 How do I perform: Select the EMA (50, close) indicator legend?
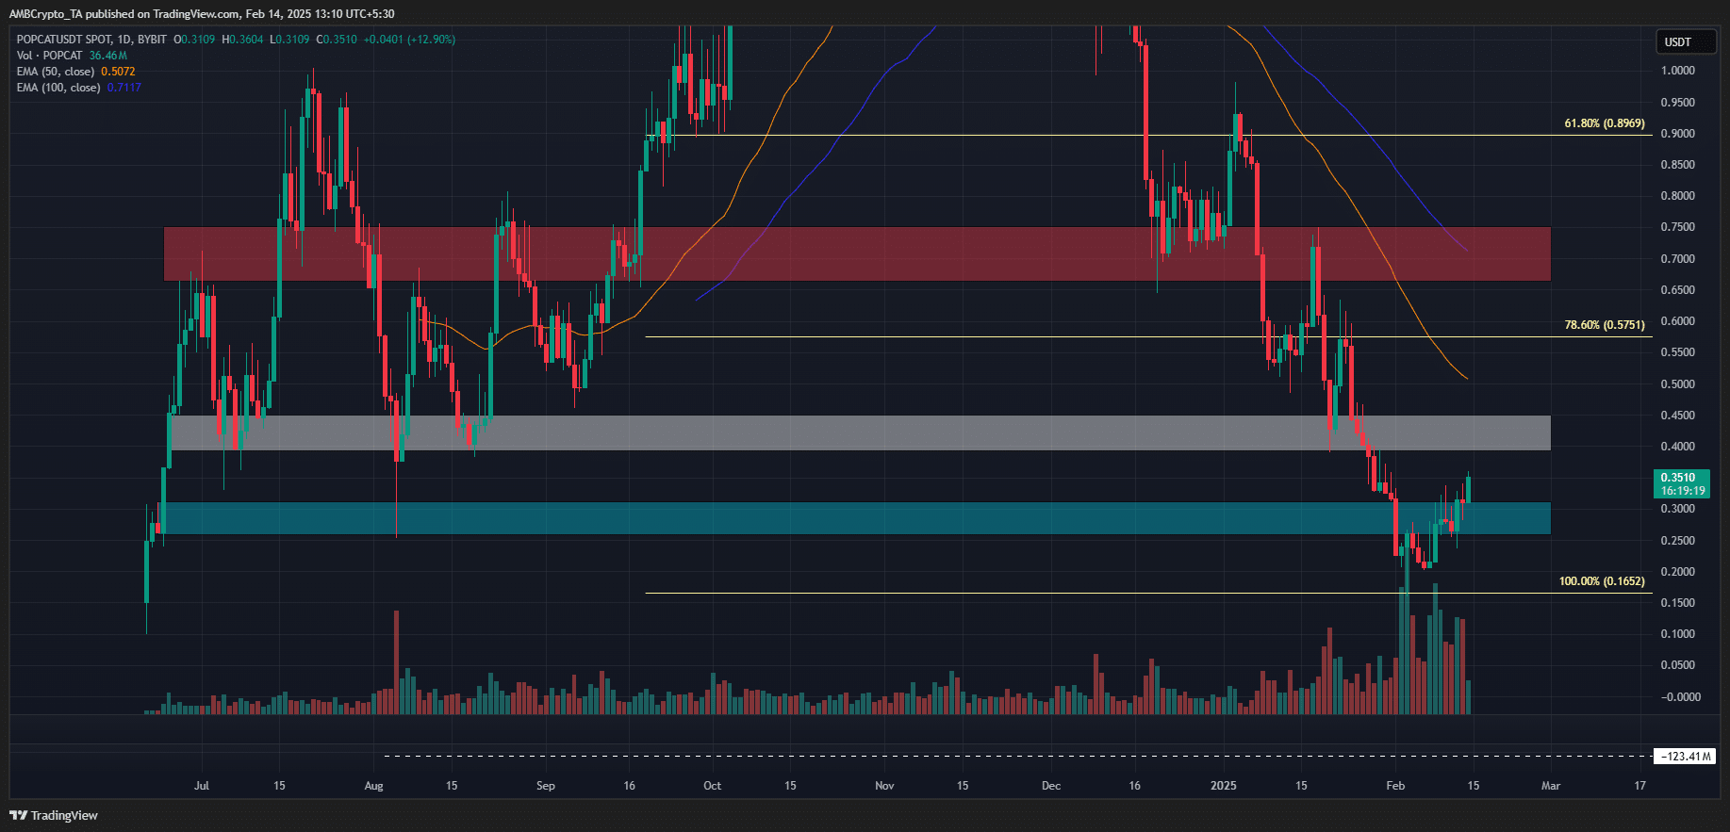[56, 72]
